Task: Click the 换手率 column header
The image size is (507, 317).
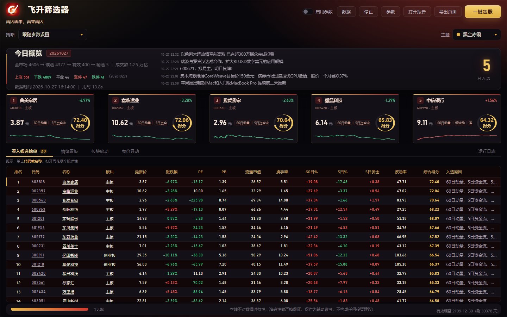Action: pyautogui.click(x=282, y=172)
